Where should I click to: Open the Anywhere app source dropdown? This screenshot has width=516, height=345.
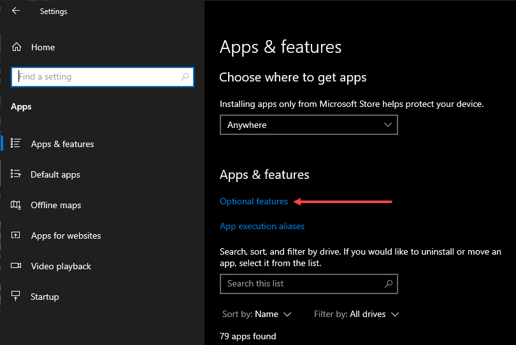(308, 125)
